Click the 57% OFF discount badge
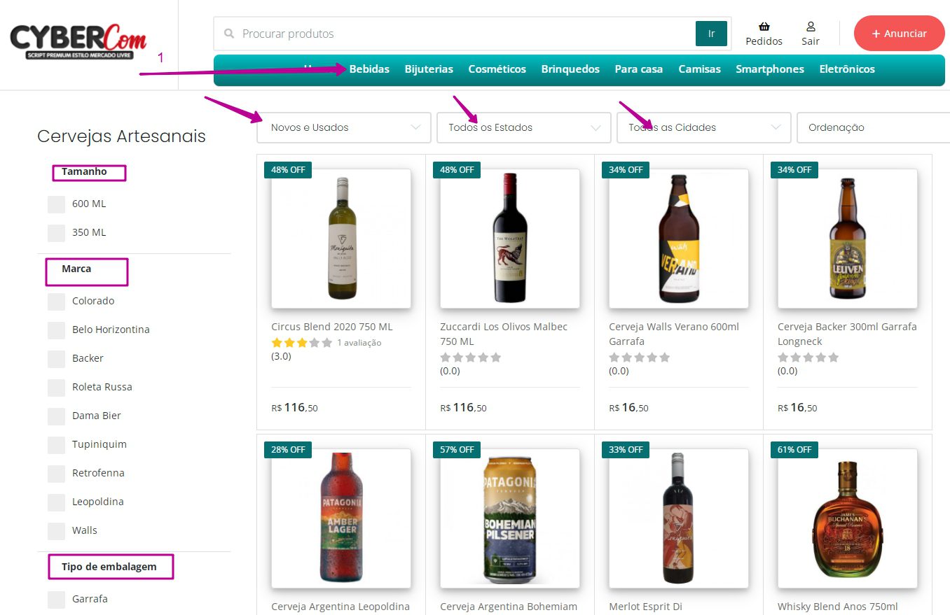This screenshot has height=615, width=950. tap(457, 449)
